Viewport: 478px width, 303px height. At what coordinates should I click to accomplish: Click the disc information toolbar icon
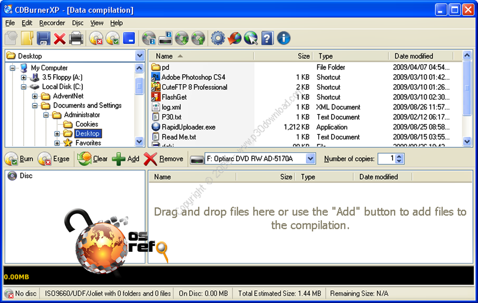(149, 39)
